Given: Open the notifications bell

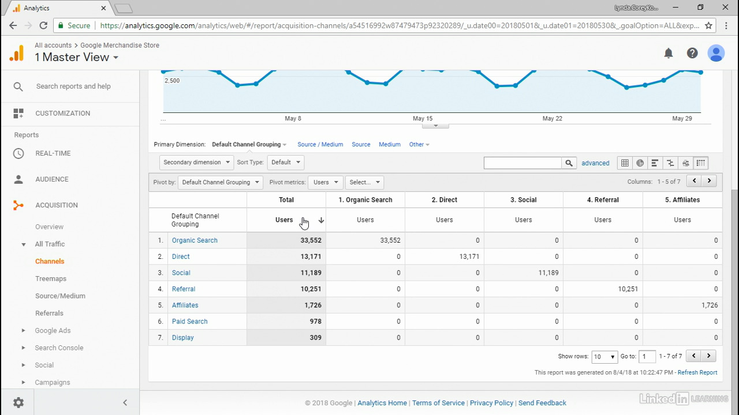Looking at the screenshot, I should pos(669,53).
